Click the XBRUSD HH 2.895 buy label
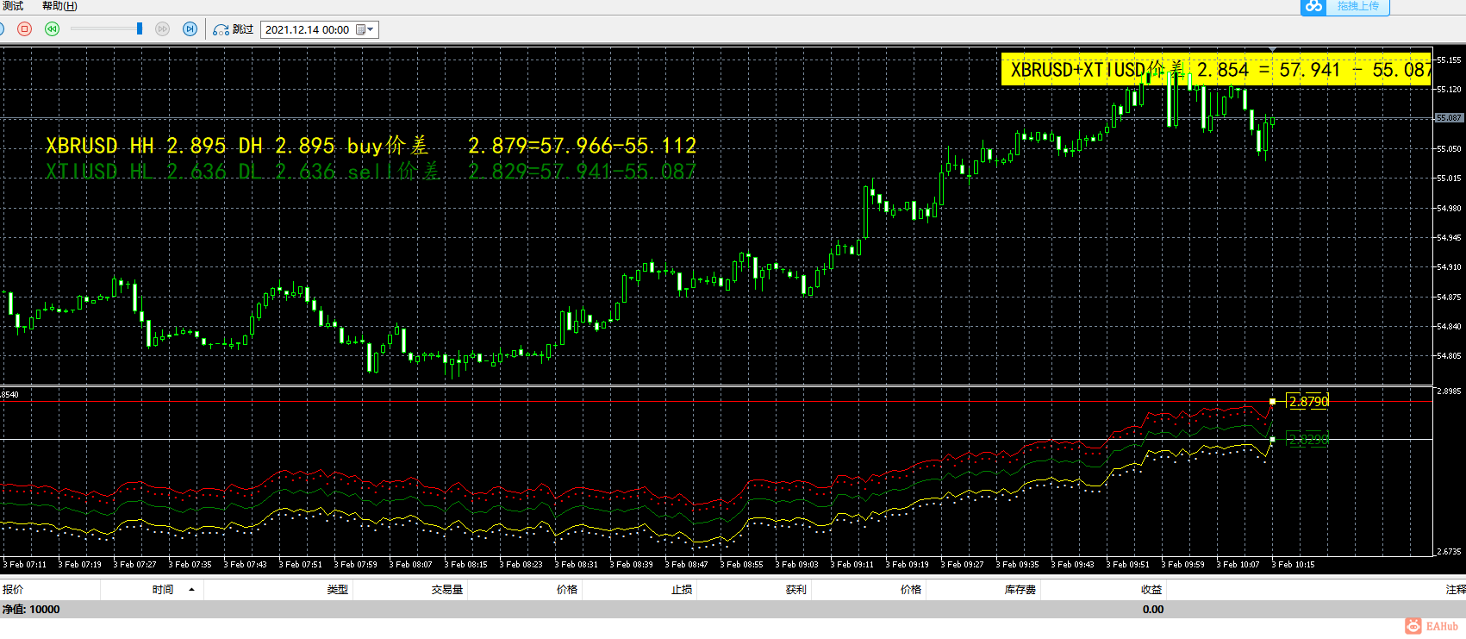The height and width of the screenshot is (639, 1466). [x=371, y=146]
